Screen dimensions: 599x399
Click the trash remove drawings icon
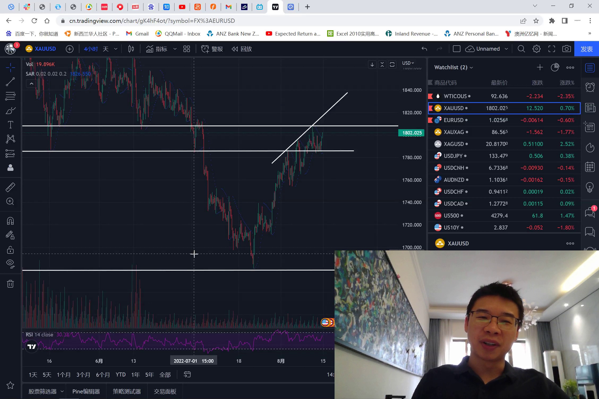pos(10,284)
